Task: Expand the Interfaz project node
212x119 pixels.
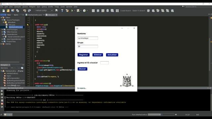Action: click(x=1, y=44)
